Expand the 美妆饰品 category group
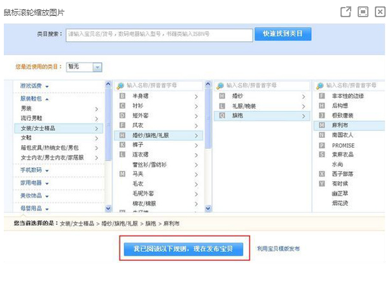Viewport: 392px width, 288px height. pyautogui.click(x=34, y=196)
